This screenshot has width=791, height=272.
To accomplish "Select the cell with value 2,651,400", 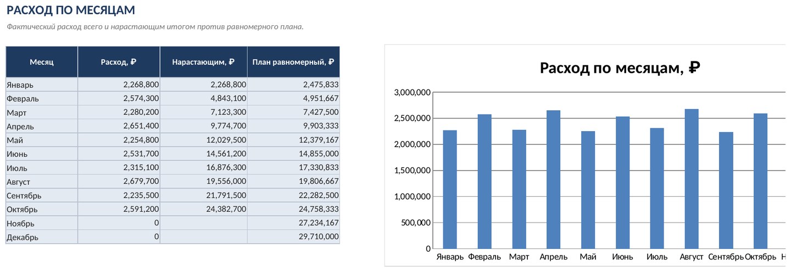I will pyautogui.click(x=119, y=126).
